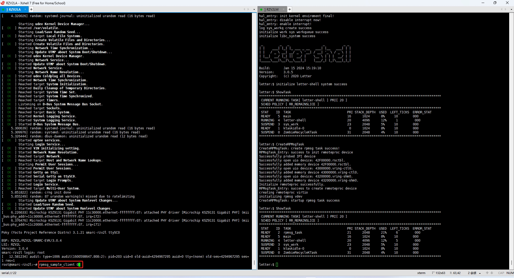The height and width of the screenshot is (278, 514).
Task: Close the Xshell window
Action: pos(507,3)
